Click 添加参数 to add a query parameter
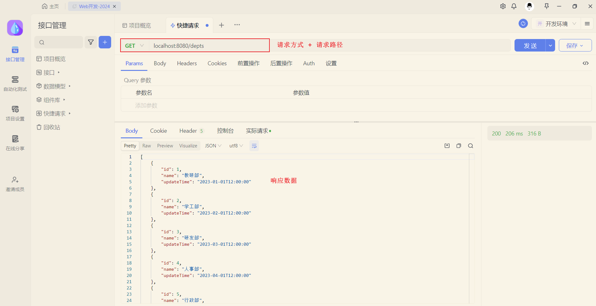 tap(146, 105)
